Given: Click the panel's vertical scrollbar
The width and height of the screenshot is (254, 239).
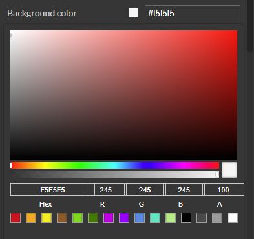Looking at the screenshot, I should 250,26.
